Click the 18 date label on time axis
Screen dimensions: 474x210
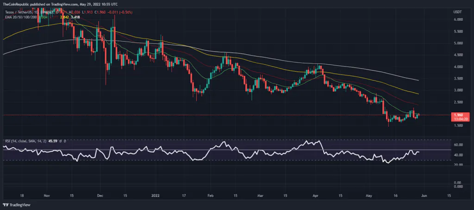22,195
